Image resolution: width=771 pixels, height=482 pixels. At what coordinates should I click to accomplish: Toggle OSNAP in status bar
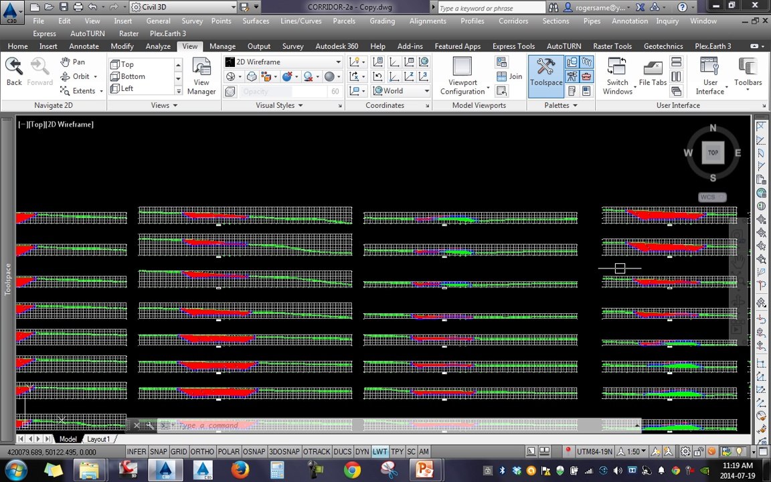point(254,451)
